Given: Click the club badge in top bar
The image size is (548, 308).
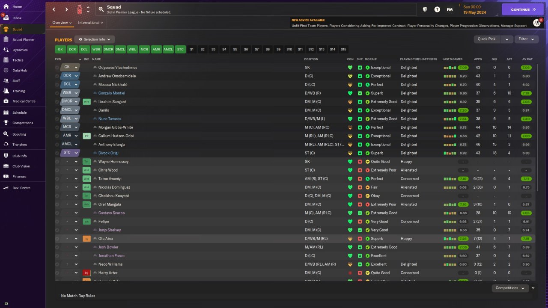Looking at the screenshot, I should click(x=80, y=9).
